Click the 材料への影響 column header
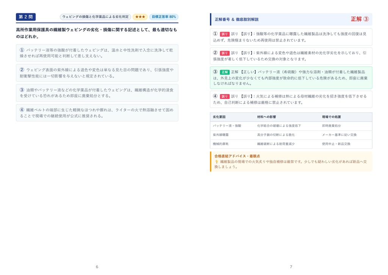Viewport: 388px width, 275px height. click(266, 117)
